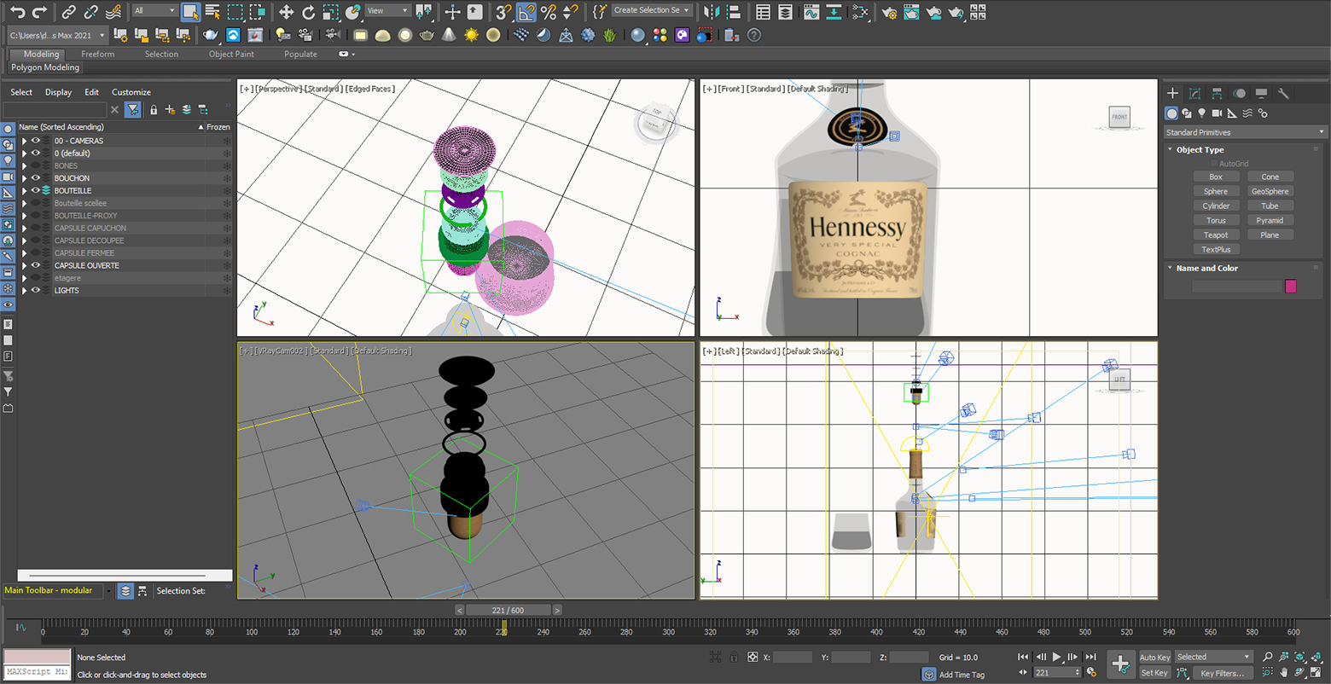Open the Create Selection Set dropdown
The image size is (1331, 684).
tap(652, 11)
